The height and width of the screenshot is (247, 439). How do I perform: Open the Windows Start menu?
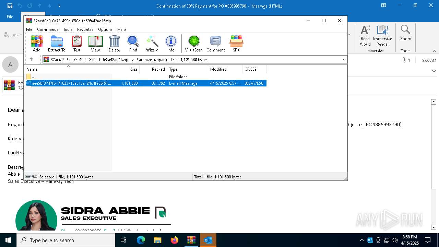tap(8, 240)
